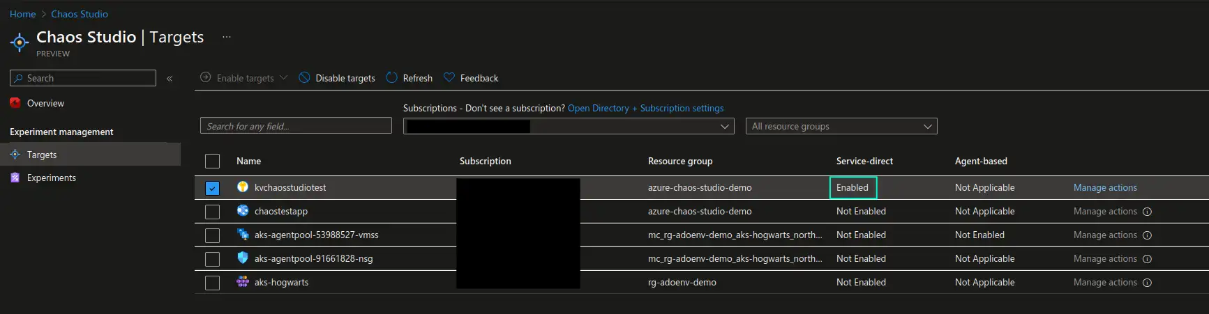This screenshot has height=314, width=1209.
Task: Toggle the select-all checkbox in table header
Action: tap(213, 162)
